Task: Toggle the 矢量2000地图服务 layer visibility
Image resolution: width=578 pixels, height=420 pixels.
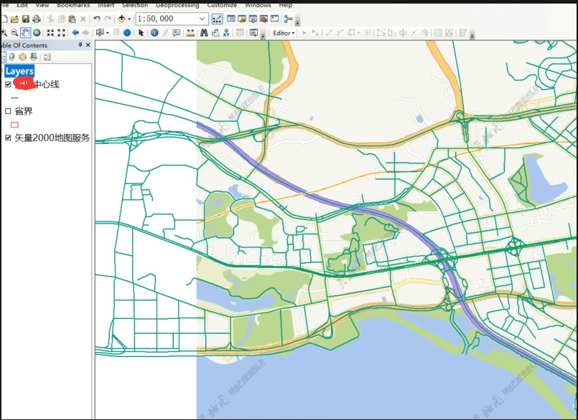Action: click(x=8, y=138)
